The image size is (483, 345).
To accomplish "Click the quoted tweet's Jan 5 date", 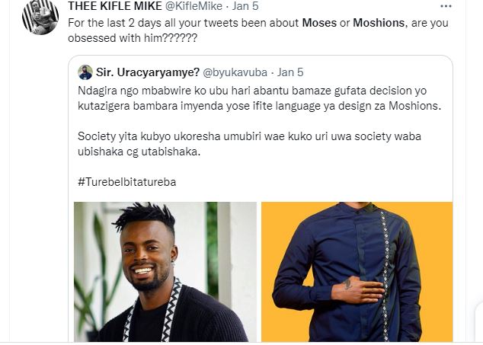I will tap(290, 72).
